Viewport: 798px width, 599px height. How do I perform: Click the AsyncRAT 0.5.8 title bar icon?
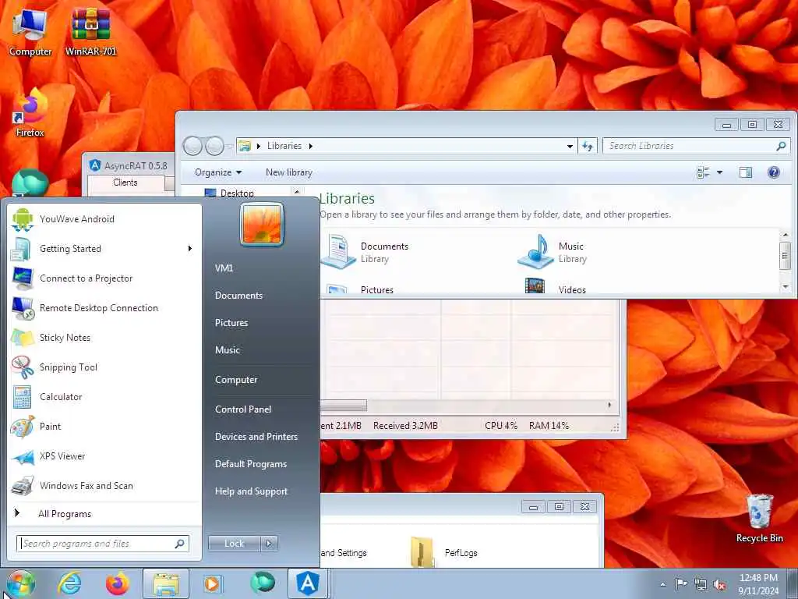pyautogui.click(x=95, y=165)
